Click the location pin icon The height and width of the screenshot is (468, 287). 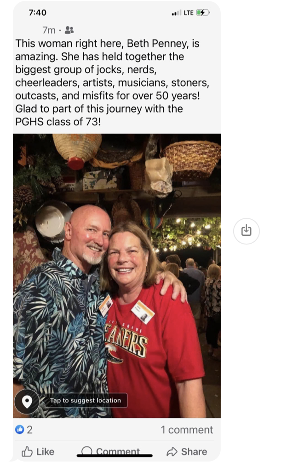[27, 401]
